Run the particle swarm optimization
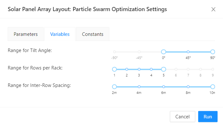This screenshot has height=125, width=223. point(208,116)
